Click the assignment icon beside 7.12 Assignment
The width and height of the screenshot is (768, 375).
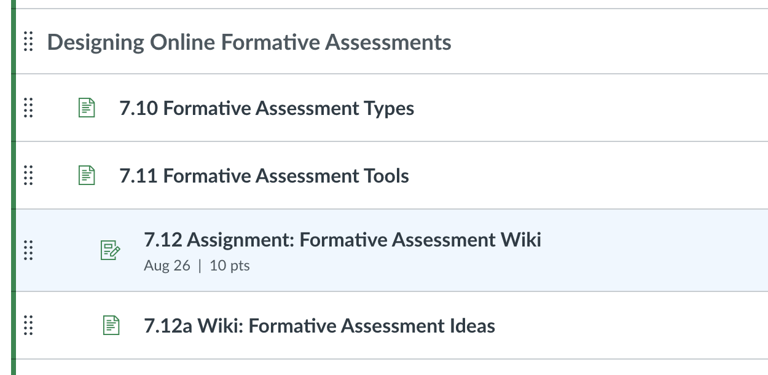point(110,250)
